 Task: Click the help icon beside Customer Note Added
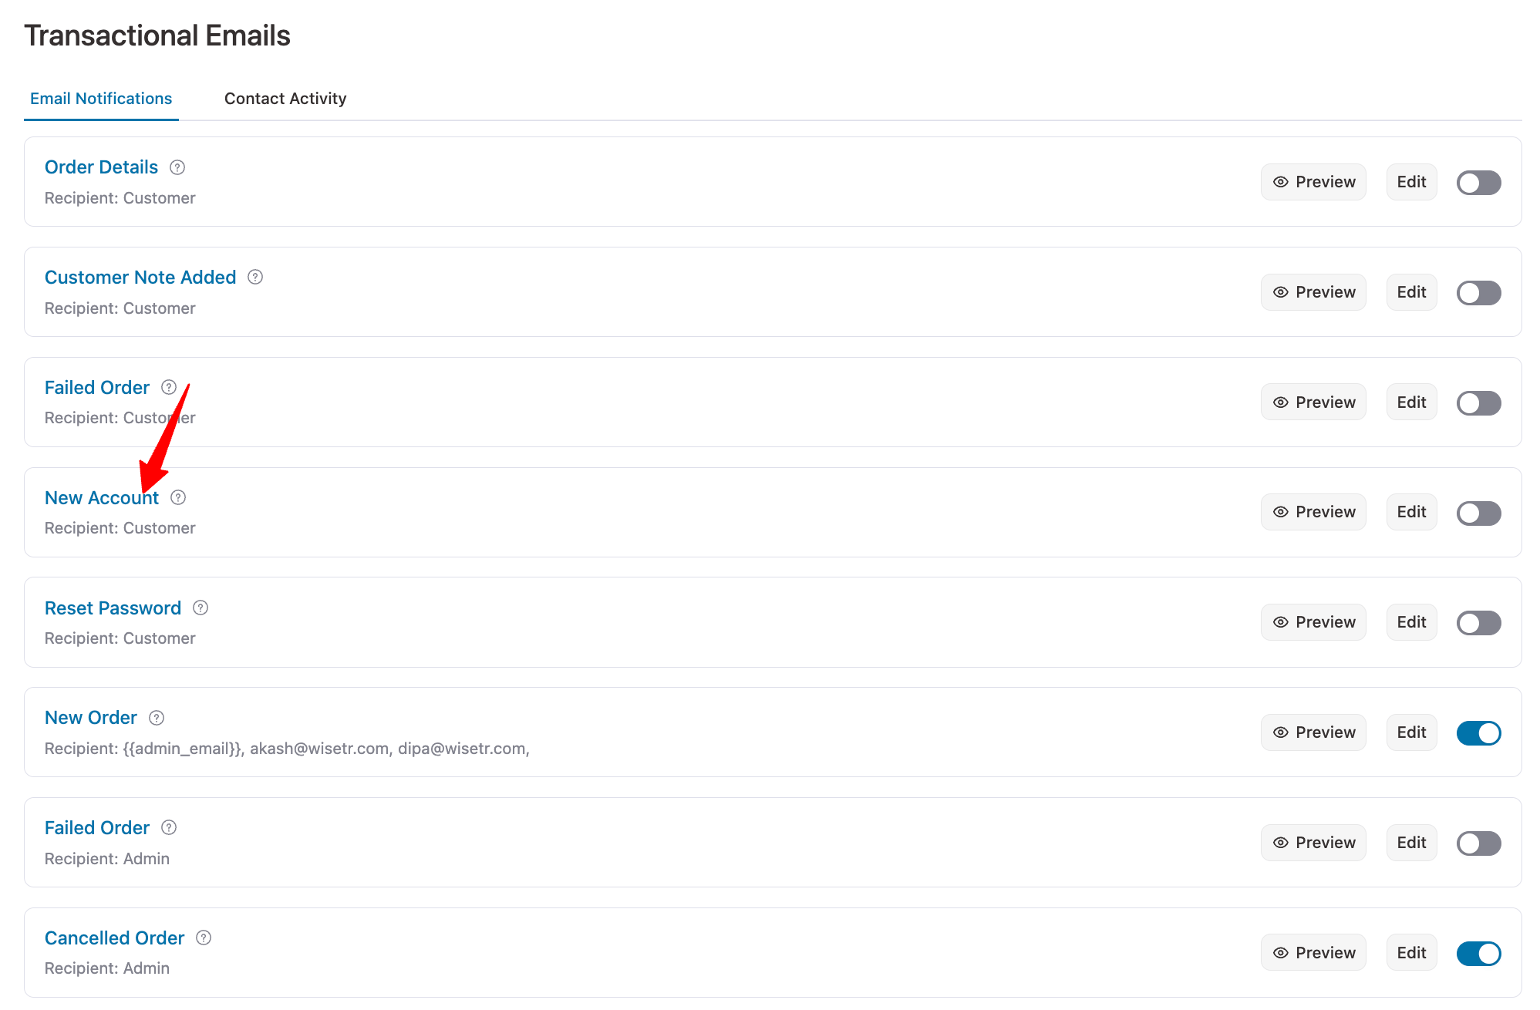coord(255,277)
